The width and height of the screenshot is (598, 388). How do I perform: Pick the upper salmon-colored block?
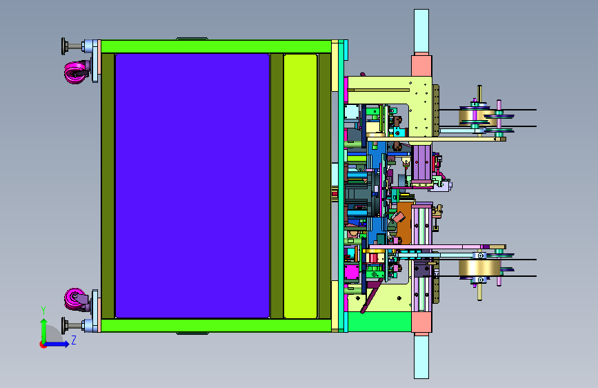tap(421, 66)
